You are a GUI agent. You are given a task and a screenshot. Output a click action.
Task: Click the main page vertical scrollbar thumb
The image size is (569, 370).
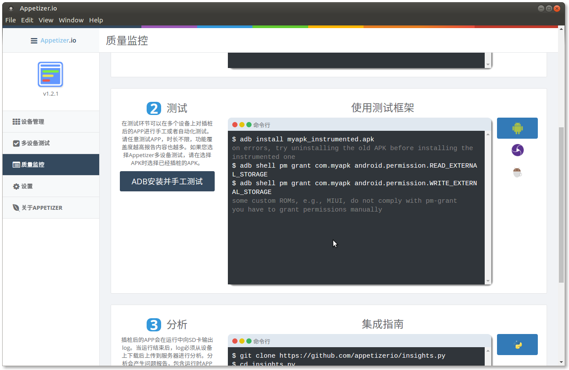(x=562, y=205)
